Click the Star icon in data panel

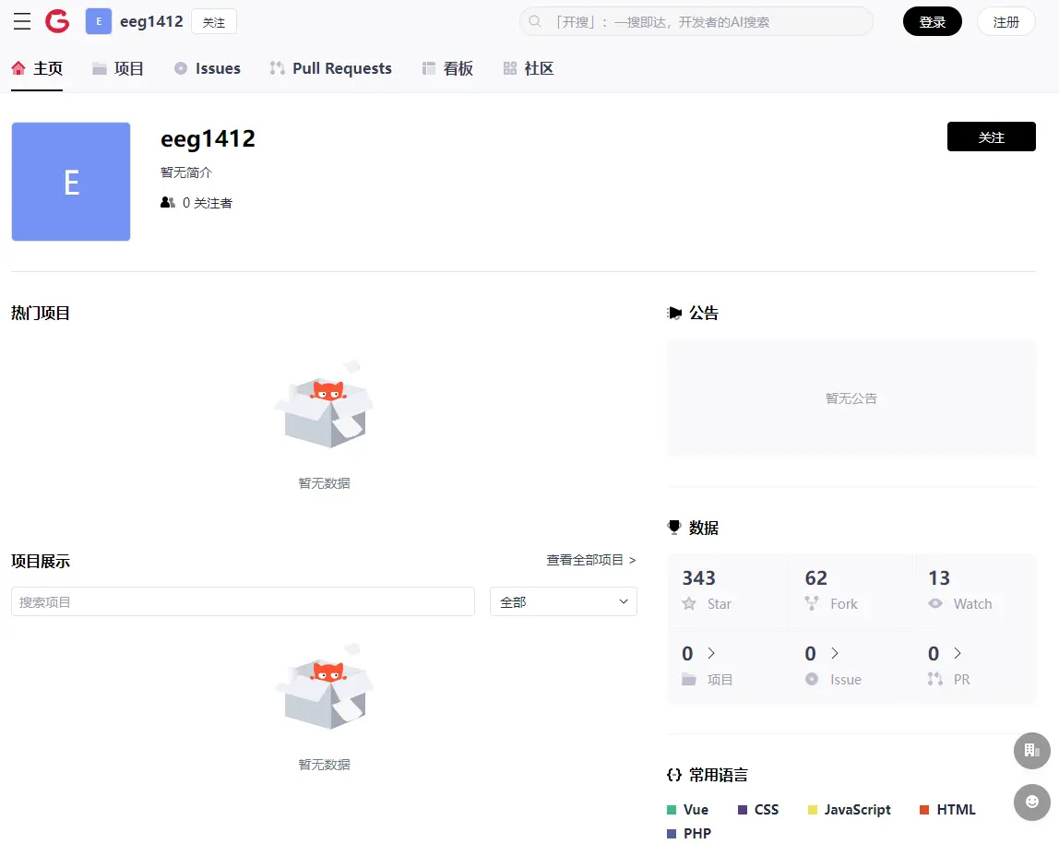pos(689,604)
